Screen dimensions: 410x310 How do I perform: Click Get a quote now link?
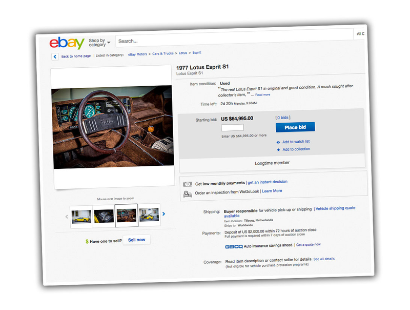point(309,244)
